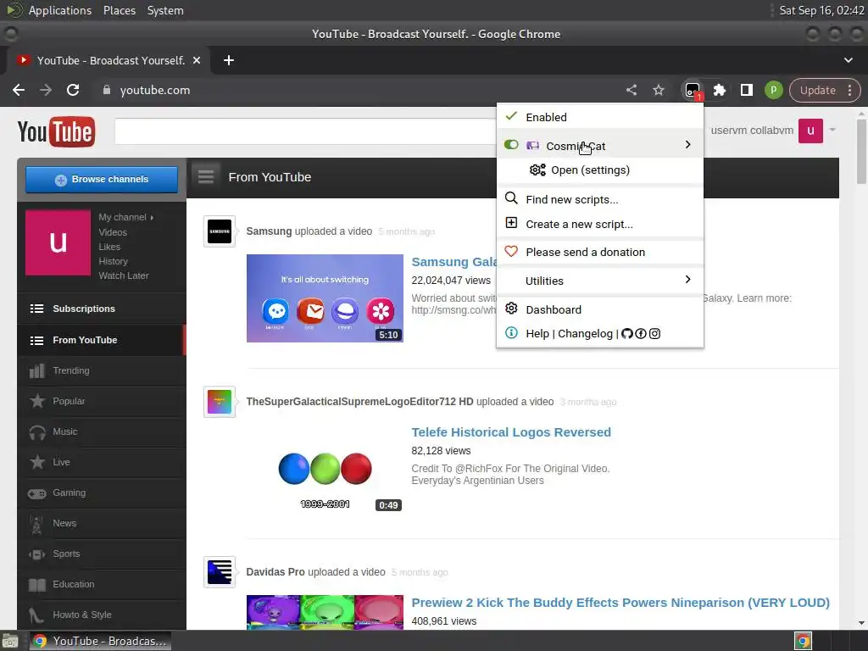Viewport: 868px width, 651px height.
Task: Click GitHub icon in Tampermonkey menu
Action: pos(626,334)
